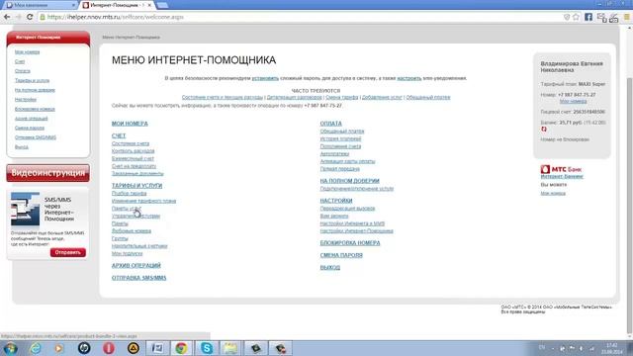This screenshot has width=633, height=356.
Task: Open a new browser tab
Action: click(162, 5)
